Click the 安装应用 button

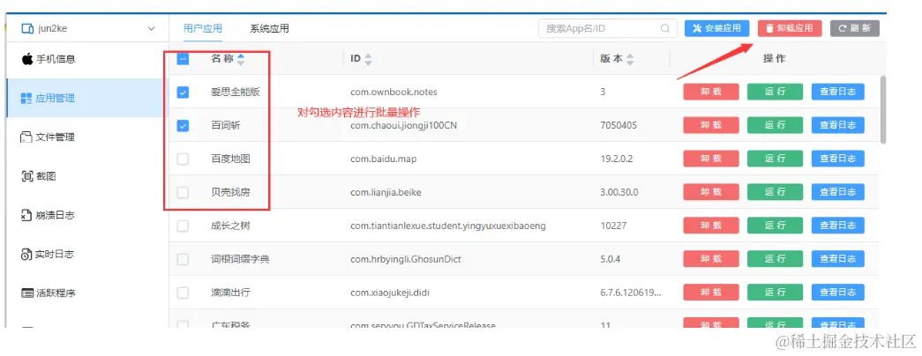pos(716,28)
